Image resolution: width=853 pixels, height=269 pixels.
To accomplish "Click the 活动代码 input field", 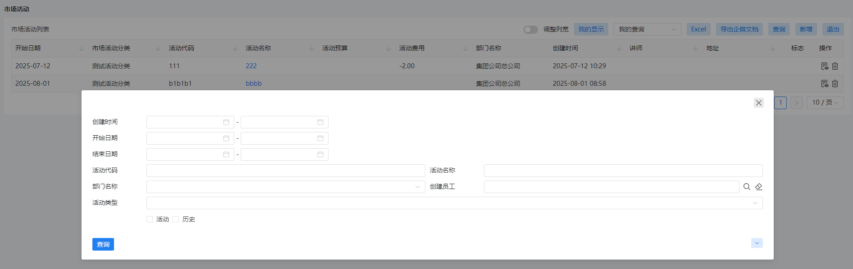I will [x=286, y=171].
